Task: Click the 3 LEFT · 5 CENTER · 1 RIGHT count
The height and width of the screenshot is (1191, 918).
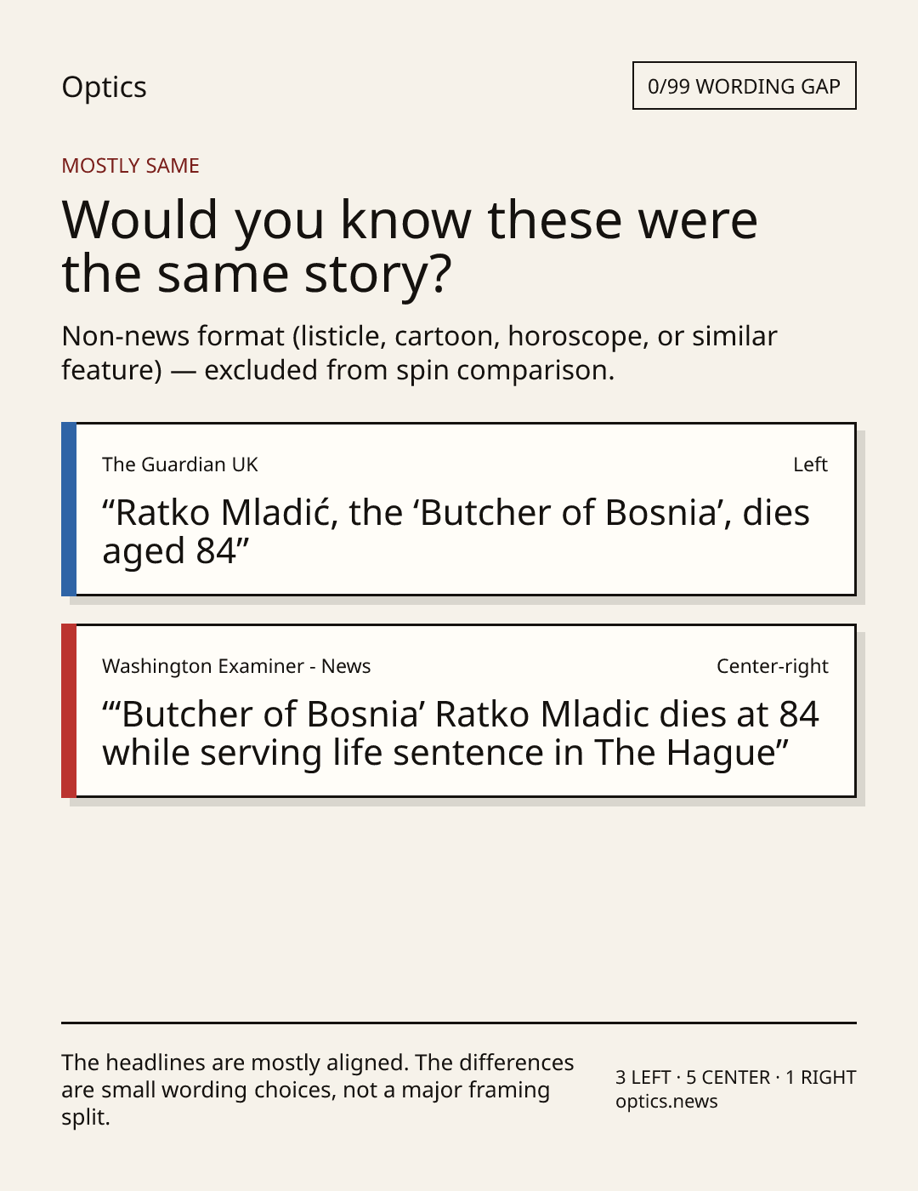Action: (735, 1077)
